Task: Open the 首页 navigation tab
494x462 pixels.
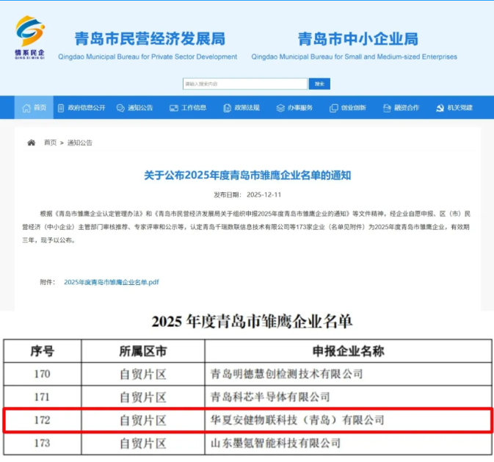Action: [x=34, y=108]
